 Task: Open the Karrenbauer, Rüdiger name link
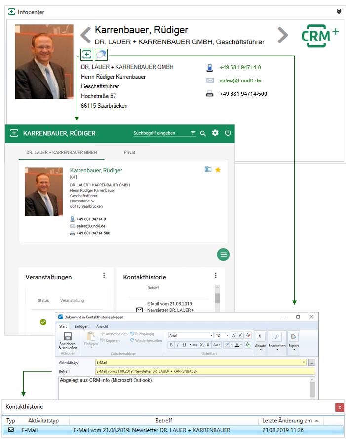point(96,170)
